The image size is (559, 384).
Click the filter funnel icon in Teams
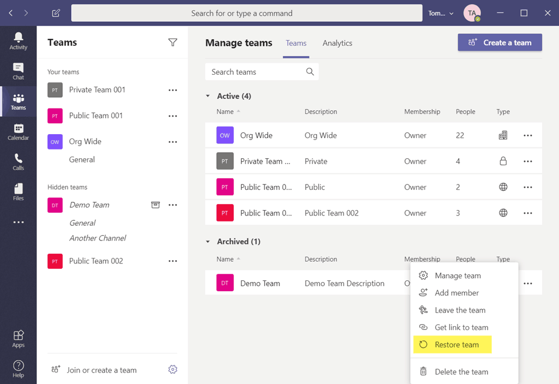tap(173, 43)
